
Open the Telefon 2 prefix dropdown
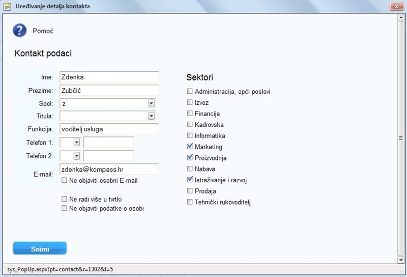(x=77, y=156)
